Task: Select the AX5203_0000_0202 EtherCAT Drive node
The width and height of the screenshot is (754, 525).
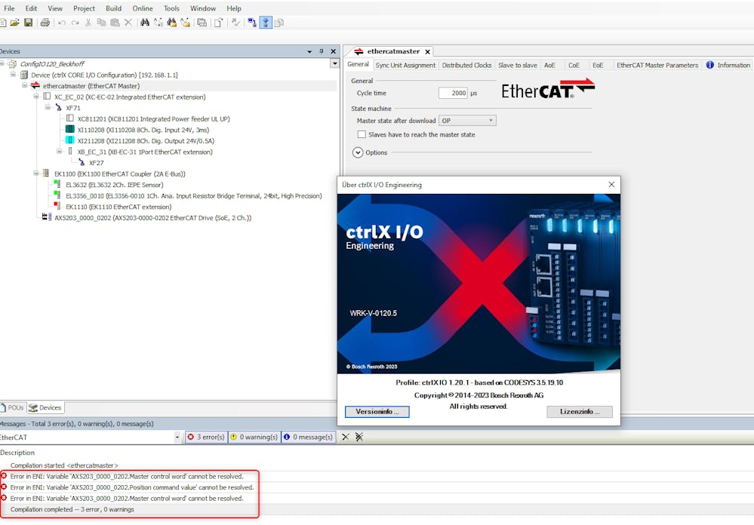Action: (152, 218)
